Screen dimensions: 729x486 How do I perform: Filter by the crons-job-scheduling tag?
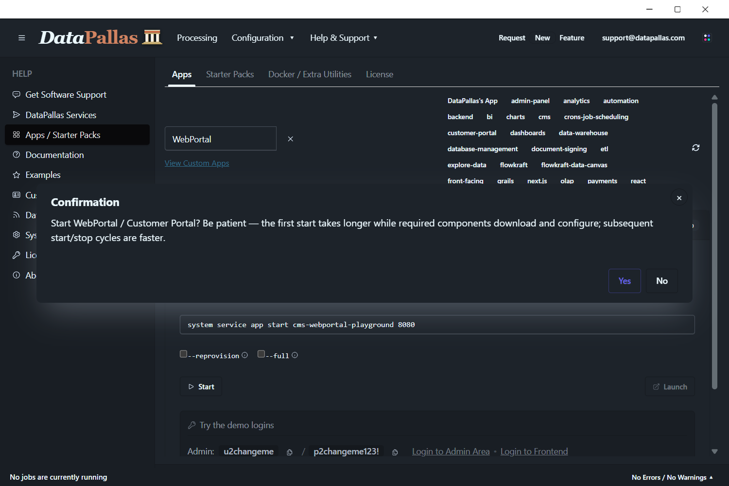pyautogui.click(x=596, y=117)
